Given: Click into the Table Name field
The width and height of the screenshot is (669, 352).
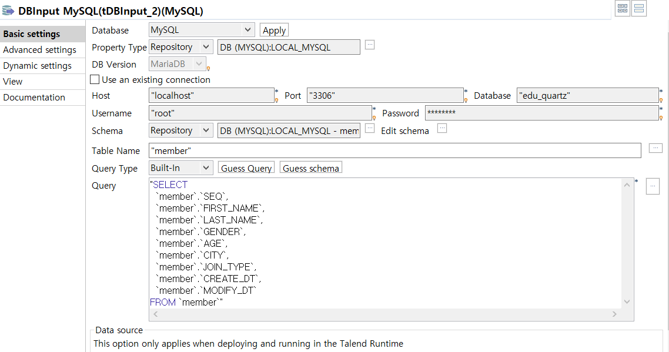Looking at the screenshot, I should pyautogui.click(x=395, y=150).
